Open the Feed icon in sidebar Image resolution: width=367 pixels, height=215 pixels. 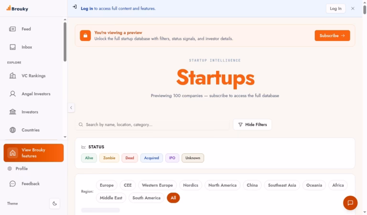point(12,29)
